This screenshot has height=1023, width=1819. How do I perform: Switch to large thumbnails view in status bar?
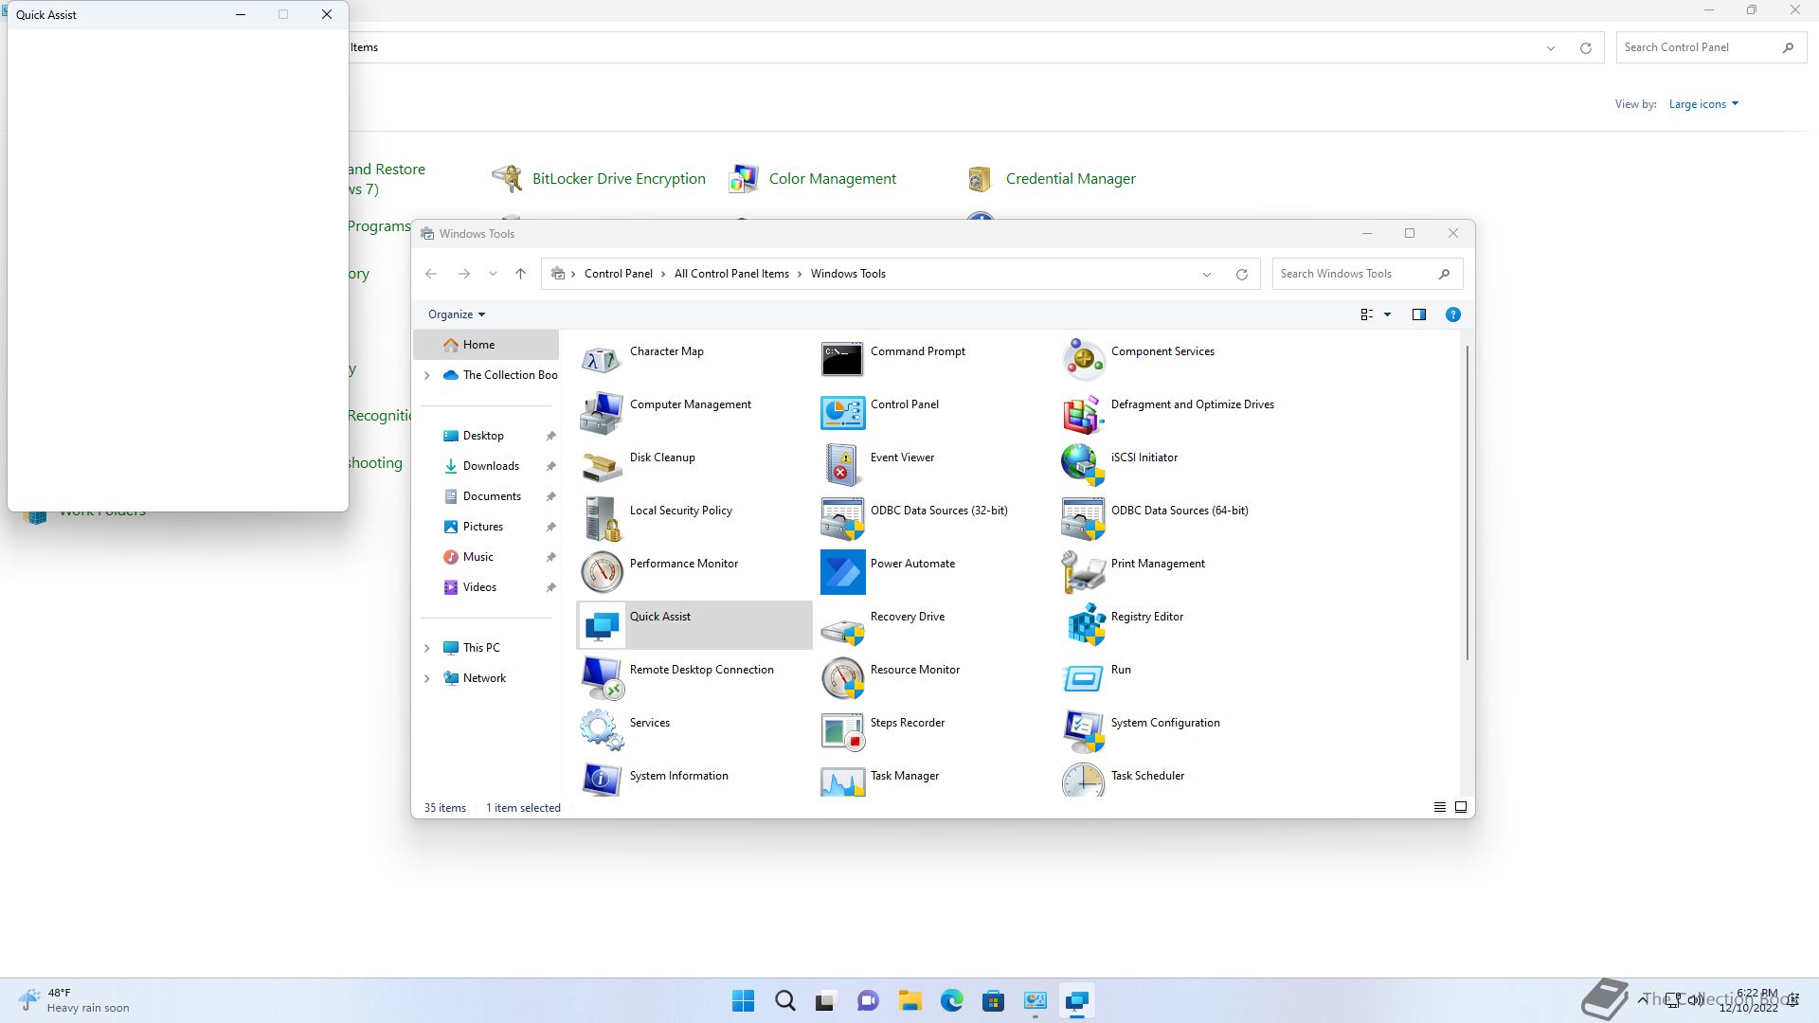point(1461,807)
